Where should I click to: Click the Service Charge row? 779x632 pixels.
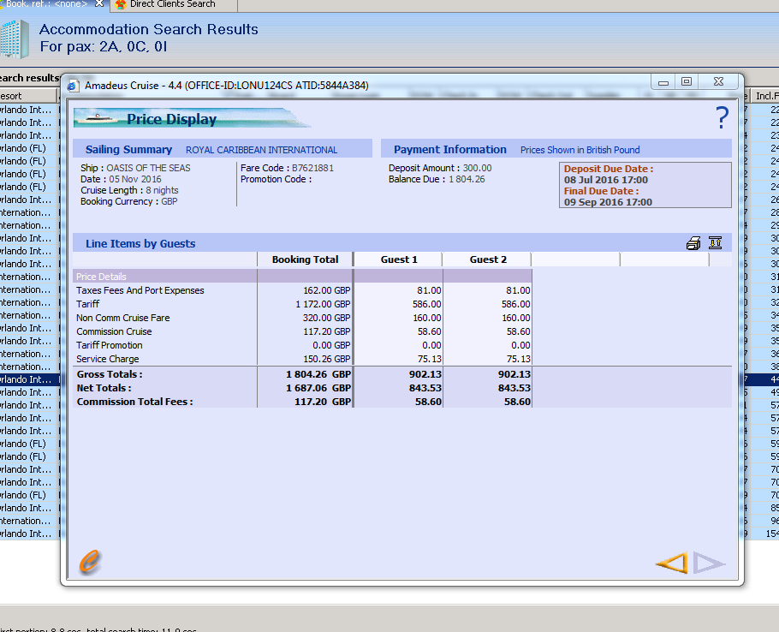[302, 359]
